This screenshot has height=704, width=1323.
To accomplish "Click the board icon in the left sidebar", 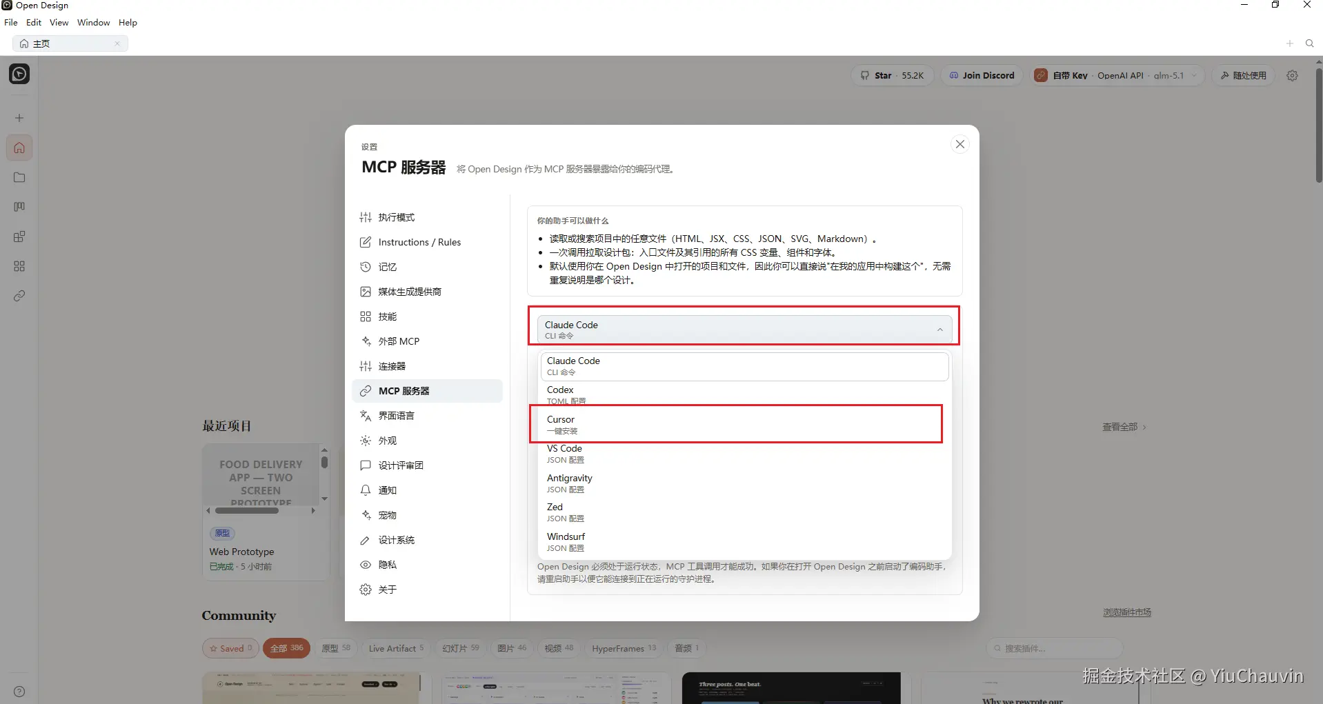I will click(x=19, y=207).
